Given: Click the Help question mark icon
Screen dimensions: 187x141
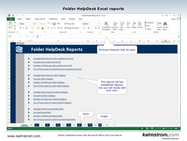Looking at the screenshot, I should [x=163, y=15].
